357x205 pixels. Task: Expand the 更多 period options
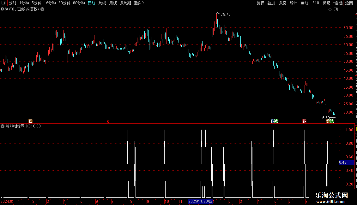[x=139, y=3]
